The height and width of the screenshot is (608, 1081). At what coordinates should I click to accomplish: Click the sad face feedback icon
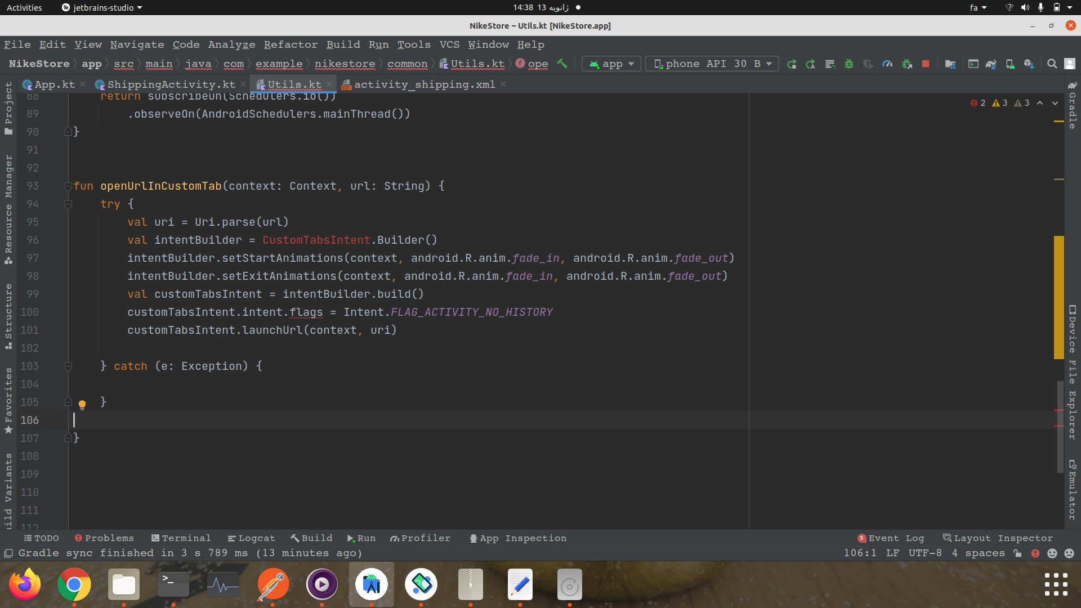[x=1069, y=553]
